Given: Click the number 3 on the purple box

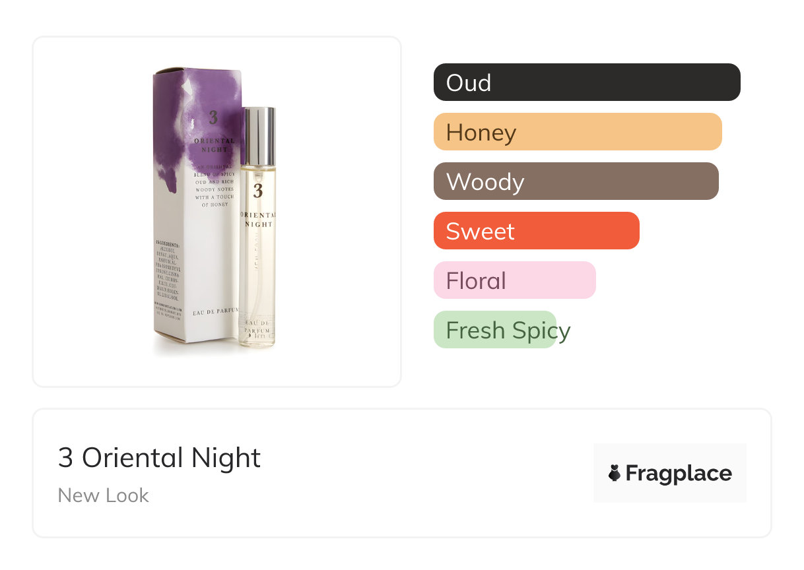Looking at the screenshot, I should pos(213,118).
